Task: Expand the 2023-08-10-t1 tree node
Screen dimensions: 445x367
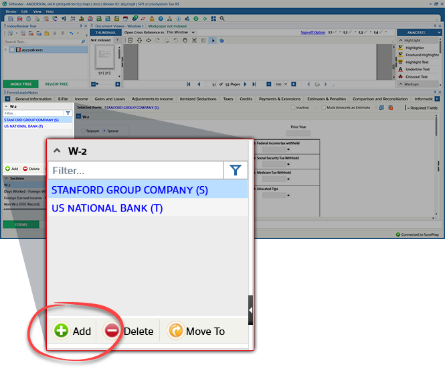Action: pos(5,50)
